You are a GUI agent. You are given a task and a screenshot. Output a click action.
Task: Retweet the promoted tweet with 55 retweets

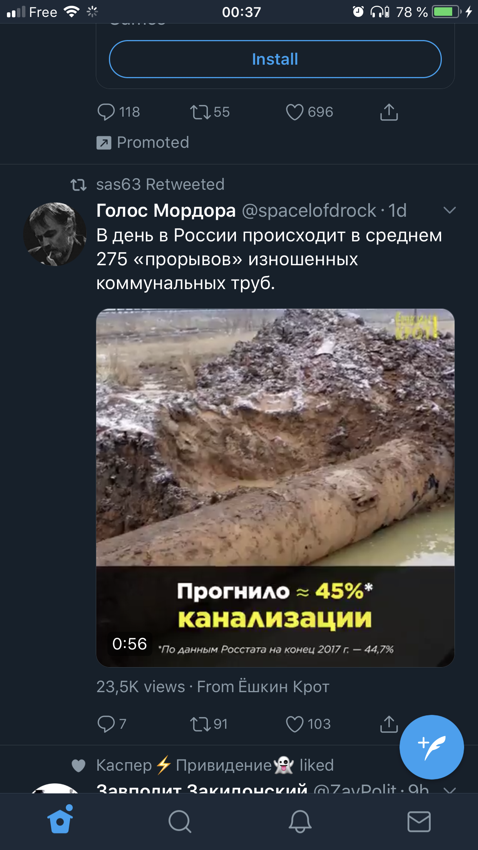point(210,112)
